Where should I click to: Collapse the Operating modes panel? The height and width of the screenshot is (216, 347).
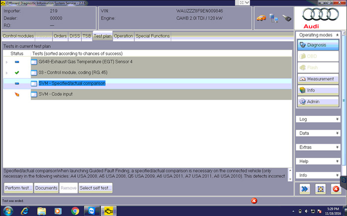click(337, 35)
